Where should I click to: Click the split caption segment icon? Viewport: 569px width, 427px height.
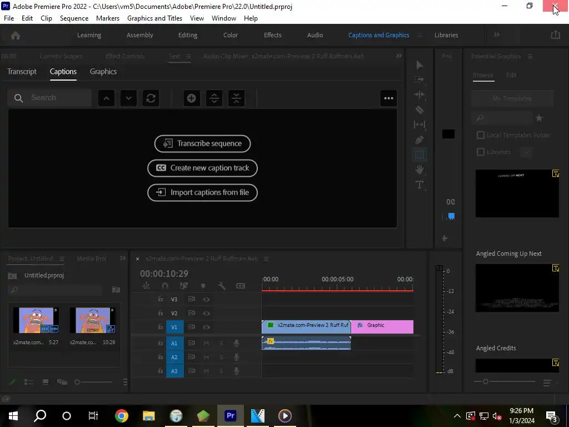[214, 98]
